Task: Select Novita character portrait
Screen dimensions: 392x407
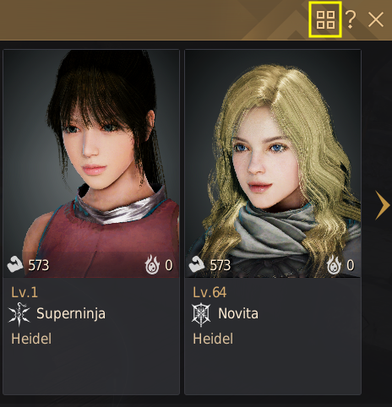Action: pos(273,164)
